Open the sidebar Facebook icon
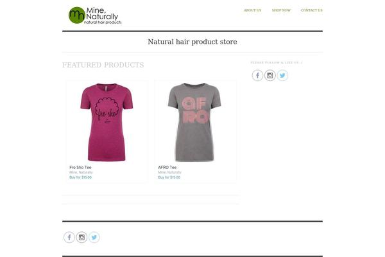Image resolution: width=385 pixels, height=257 pixels. 257,75
